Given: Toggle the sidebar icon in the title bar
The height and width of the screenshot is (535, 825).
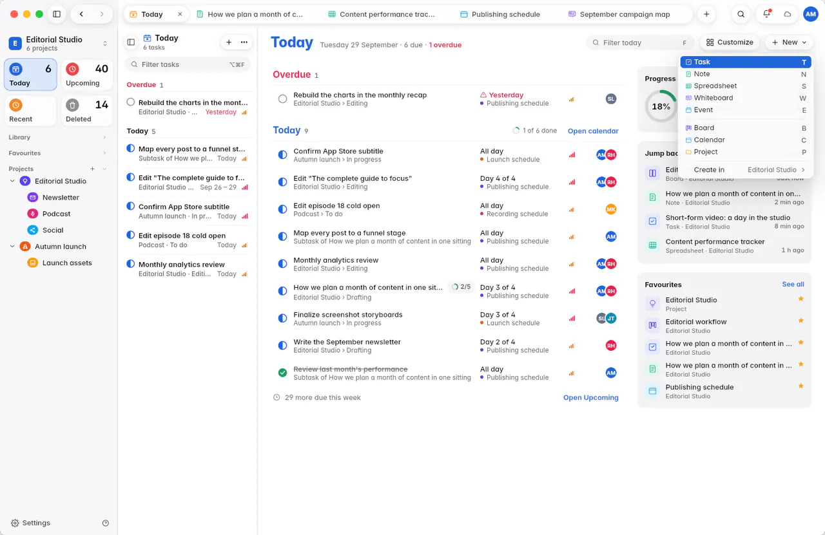Looking at the screenshot, I should [57, 14].
